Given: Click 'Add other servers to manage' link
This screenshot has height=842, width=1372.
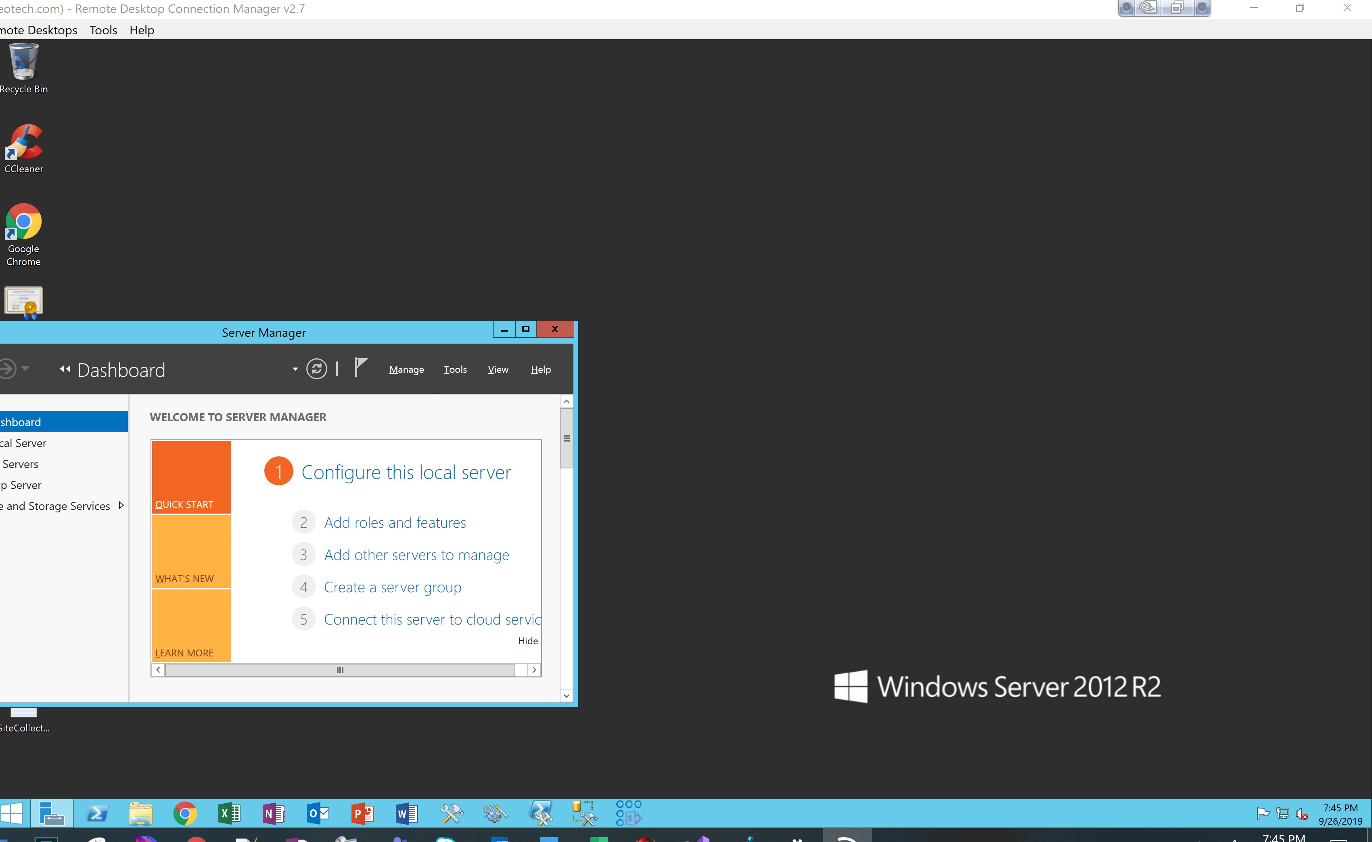Looking at the screenshot, I should point(416,555).
